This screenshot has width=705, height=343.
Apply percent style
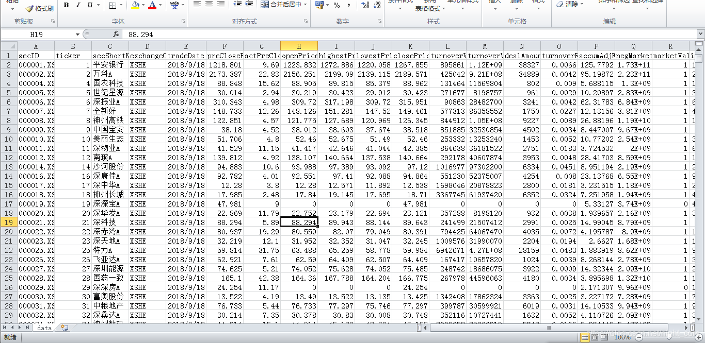[x=337, y=5]
